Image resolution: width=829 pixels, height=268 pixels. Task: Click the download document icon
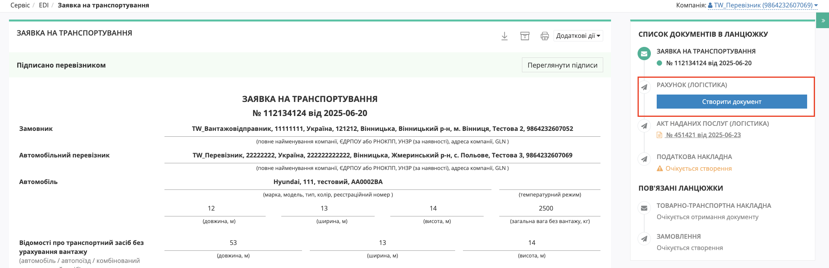504,36
